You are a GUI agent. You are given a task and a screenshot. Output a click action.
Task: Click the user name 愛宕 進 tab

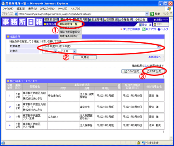[146, 25]
